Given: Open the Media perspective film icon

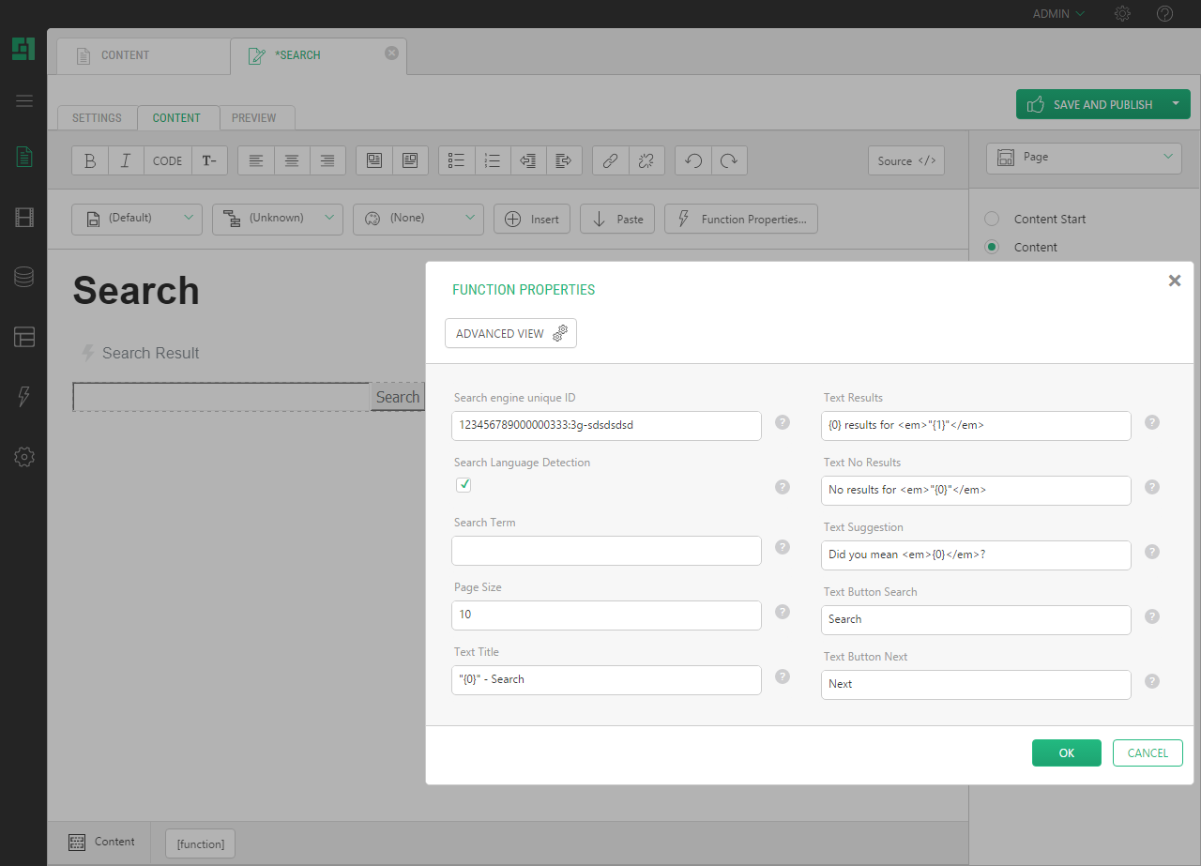Looking at the screenshot, I should pos(24,218).
